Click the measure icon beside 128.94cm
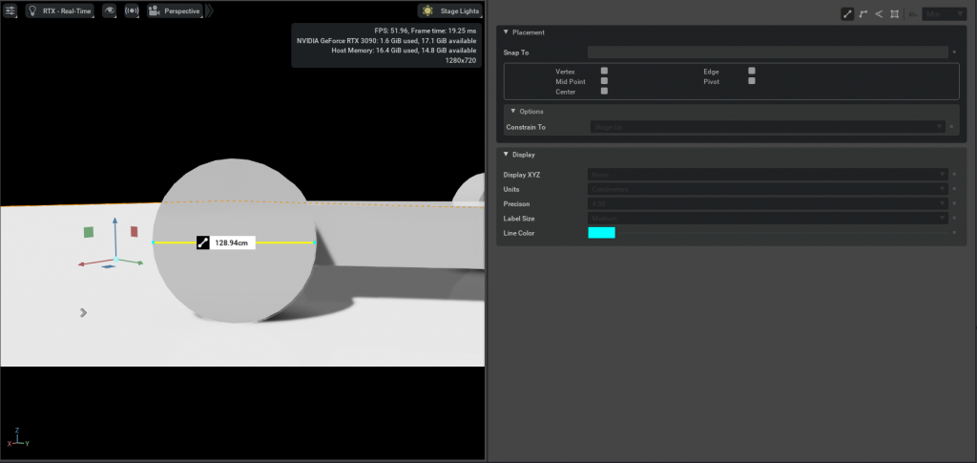The image size is (977, 463). [x=202, y=243]
